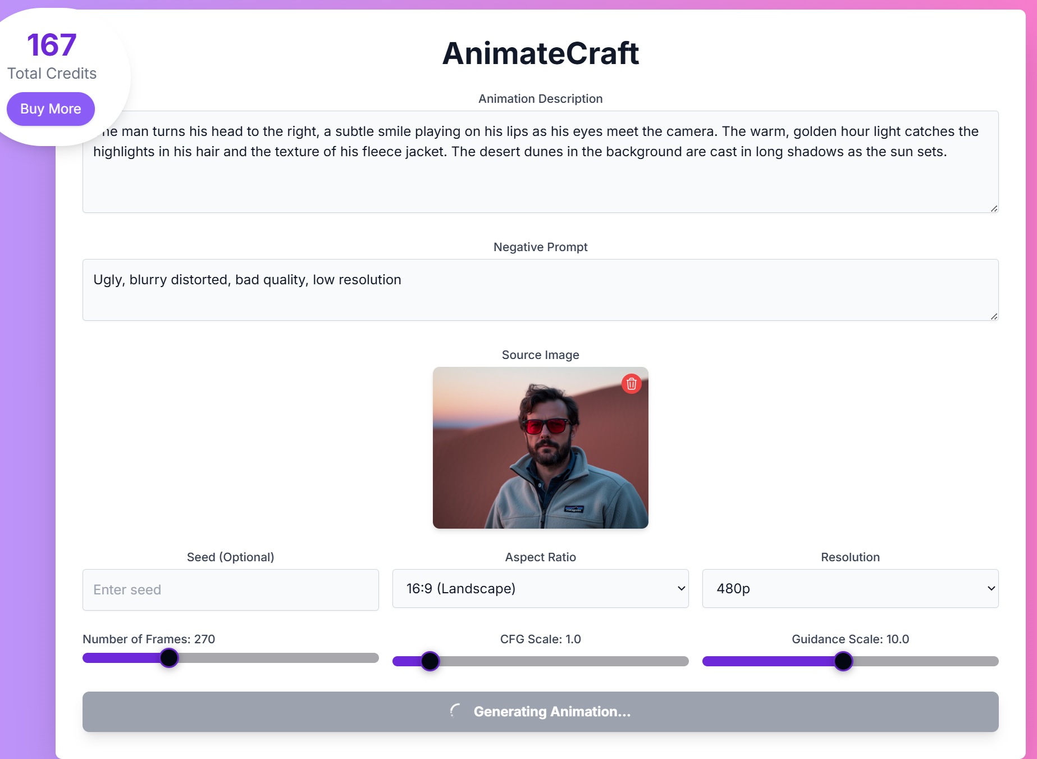Click the Resolution label

coord(850,557)
